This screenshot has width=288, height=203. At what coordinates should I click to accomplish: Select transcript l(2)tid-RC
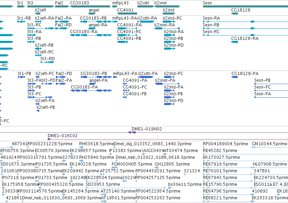[x=172, y=18]
